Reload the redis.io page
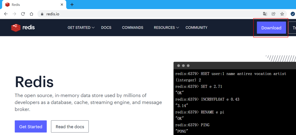 pos(23,14)
